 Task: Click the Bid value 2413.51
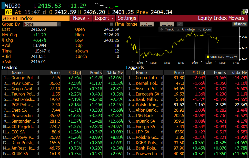38,57
